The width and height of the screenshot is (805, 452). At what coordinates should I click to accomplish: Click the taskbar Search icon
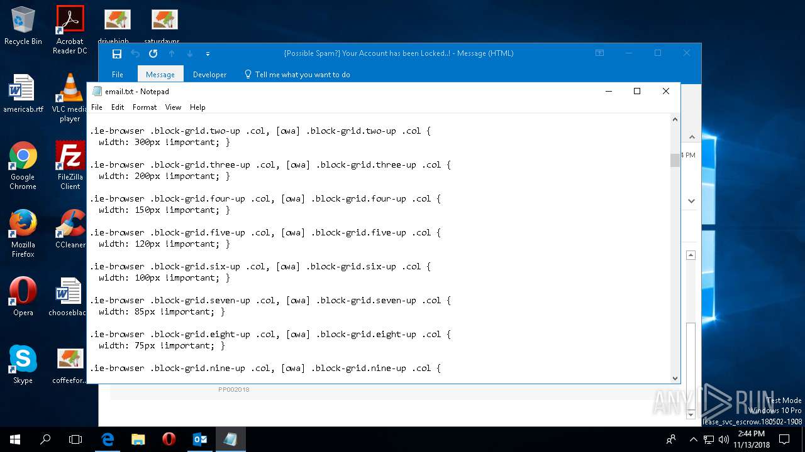click(45, 439)
